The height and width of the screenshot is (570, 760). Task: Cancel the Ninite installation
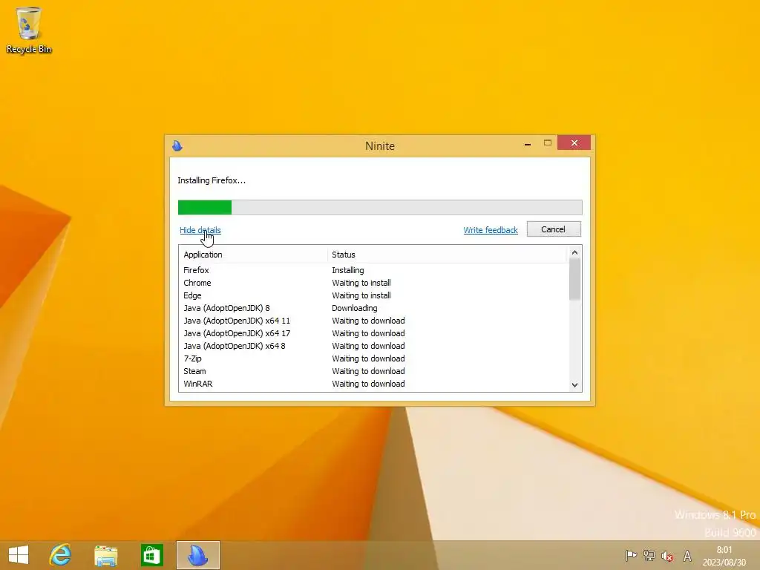pyautogui.click(x=554, y=229)
